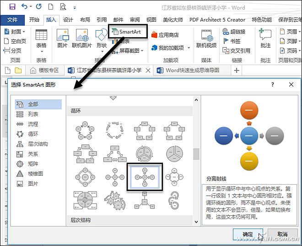Click the new document icon in tab bar
The height and width of the screenshot is (246, 302).
(8, 71)
